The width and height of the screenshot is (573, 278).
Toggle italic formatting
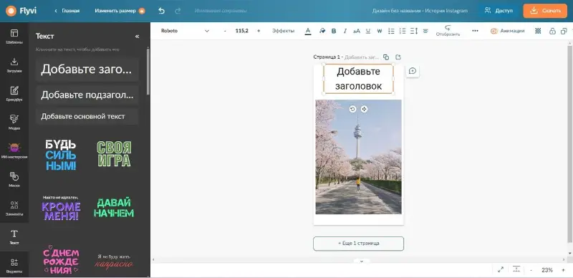[345, 31]
